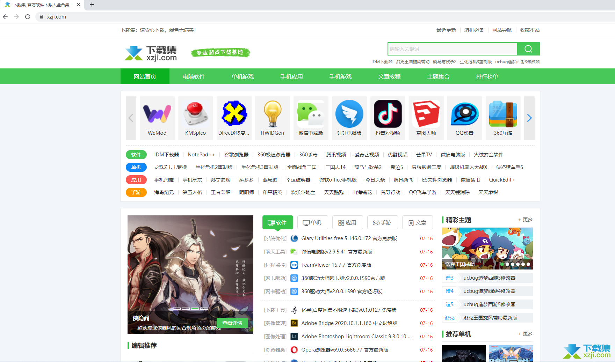Switch to the 单机 list tab
The height and width of the screenshot is (362, 615).
click(x=313, y=222)
